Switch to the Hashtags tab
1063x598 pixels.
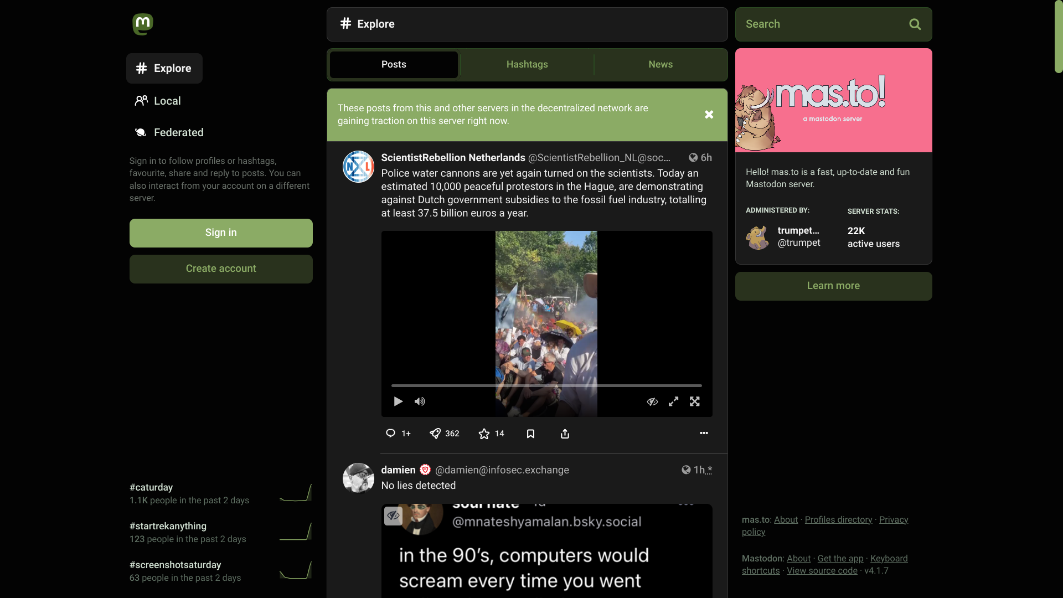coord(527,65)
